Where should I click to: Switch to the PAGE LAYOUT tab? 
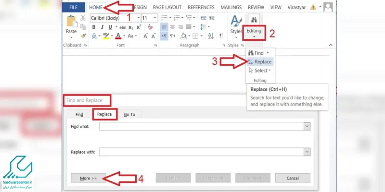click(x=167, y=7)
